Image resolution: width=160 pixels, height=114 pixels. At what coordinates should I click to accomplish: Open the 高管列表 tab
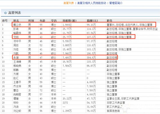[x=69, y=3]
